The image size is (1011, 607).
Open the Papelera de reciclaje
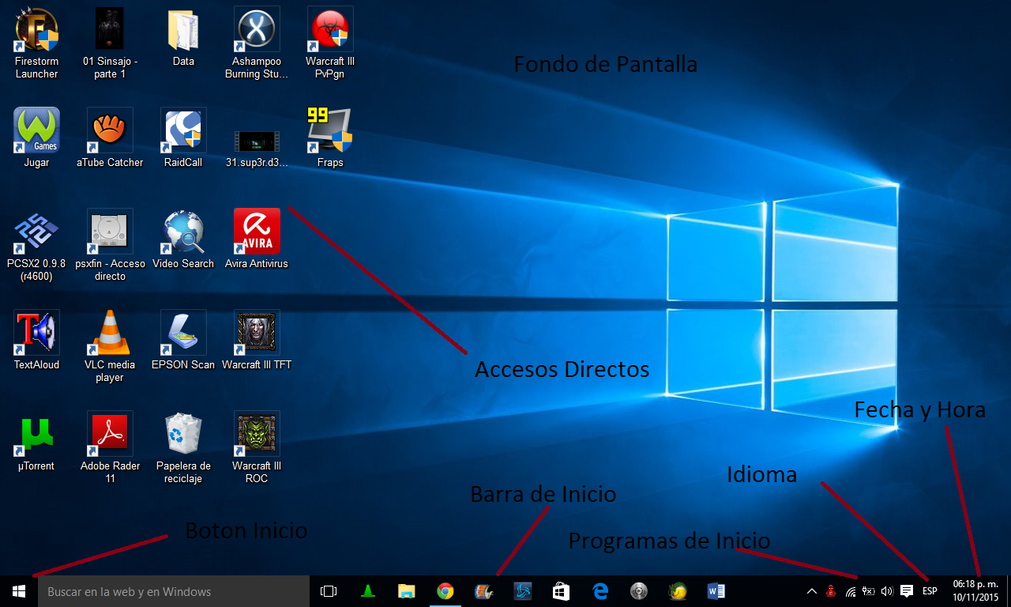tap(182, 435)
